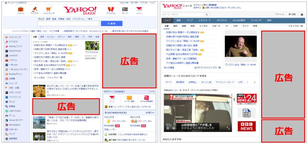Viewport: 308px width, 144px height.
Task: Select the TBS NEWS DIG channel logo
Action: click(x=247, y=113)
